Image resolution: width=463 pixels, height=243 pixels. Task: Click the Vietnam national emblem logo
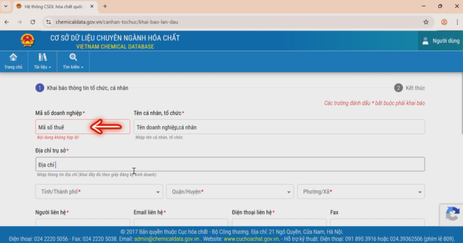[28, 41]
